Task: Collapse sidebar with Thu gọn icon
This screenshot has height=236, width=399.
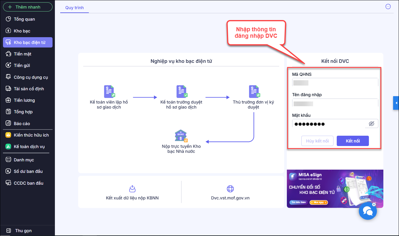Action: click(x=9, y=231)
